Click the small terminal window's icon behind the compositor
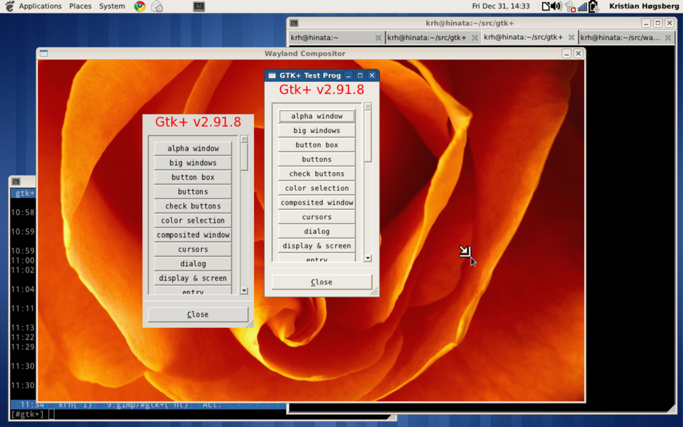 (16, 181)
